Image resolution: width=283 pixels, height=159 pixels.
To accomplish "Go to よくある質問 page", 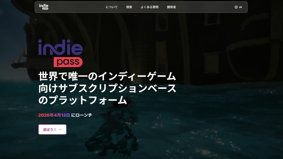I will [x=149, y=7].
